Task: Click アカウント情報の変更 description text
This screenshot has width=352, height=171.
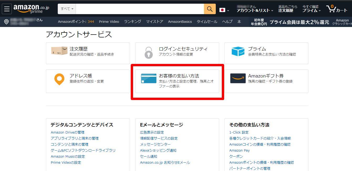Action: click(x=176, y=54)
